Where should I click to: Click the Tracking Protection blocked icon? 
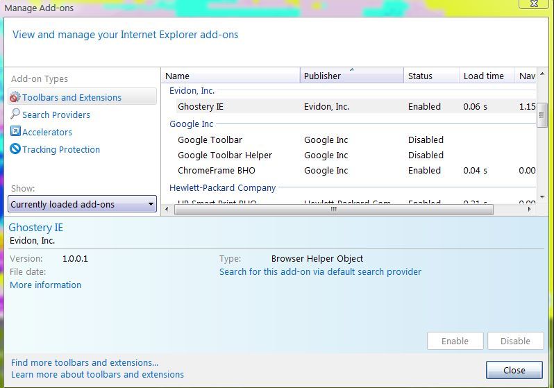[x=15, y=149]
